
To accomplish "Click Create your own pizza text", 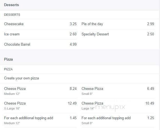I will pyautogui.click(x=21, y=78).
